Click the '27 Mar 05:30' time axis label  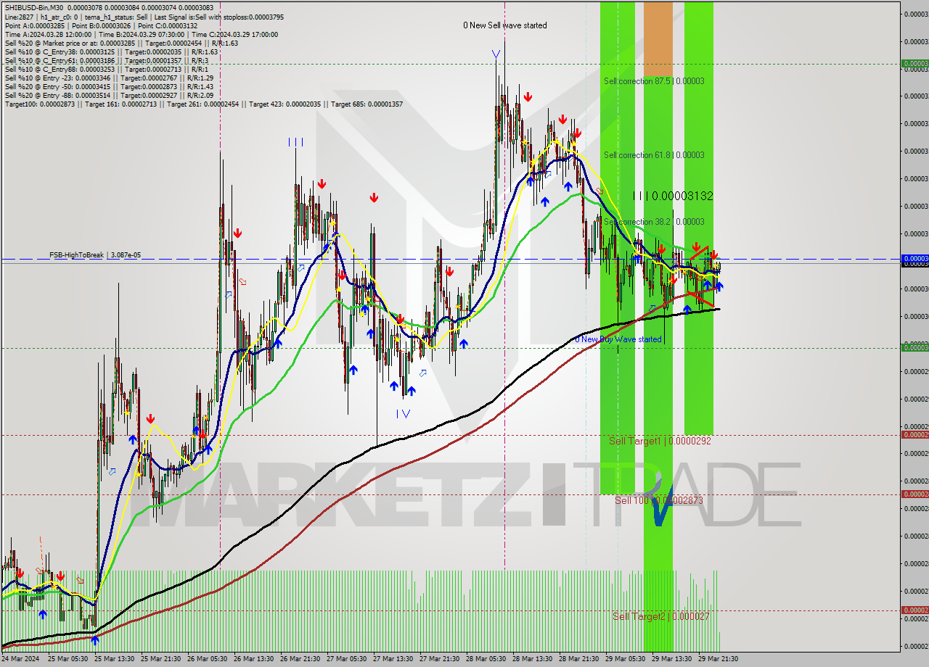(346, 659)
